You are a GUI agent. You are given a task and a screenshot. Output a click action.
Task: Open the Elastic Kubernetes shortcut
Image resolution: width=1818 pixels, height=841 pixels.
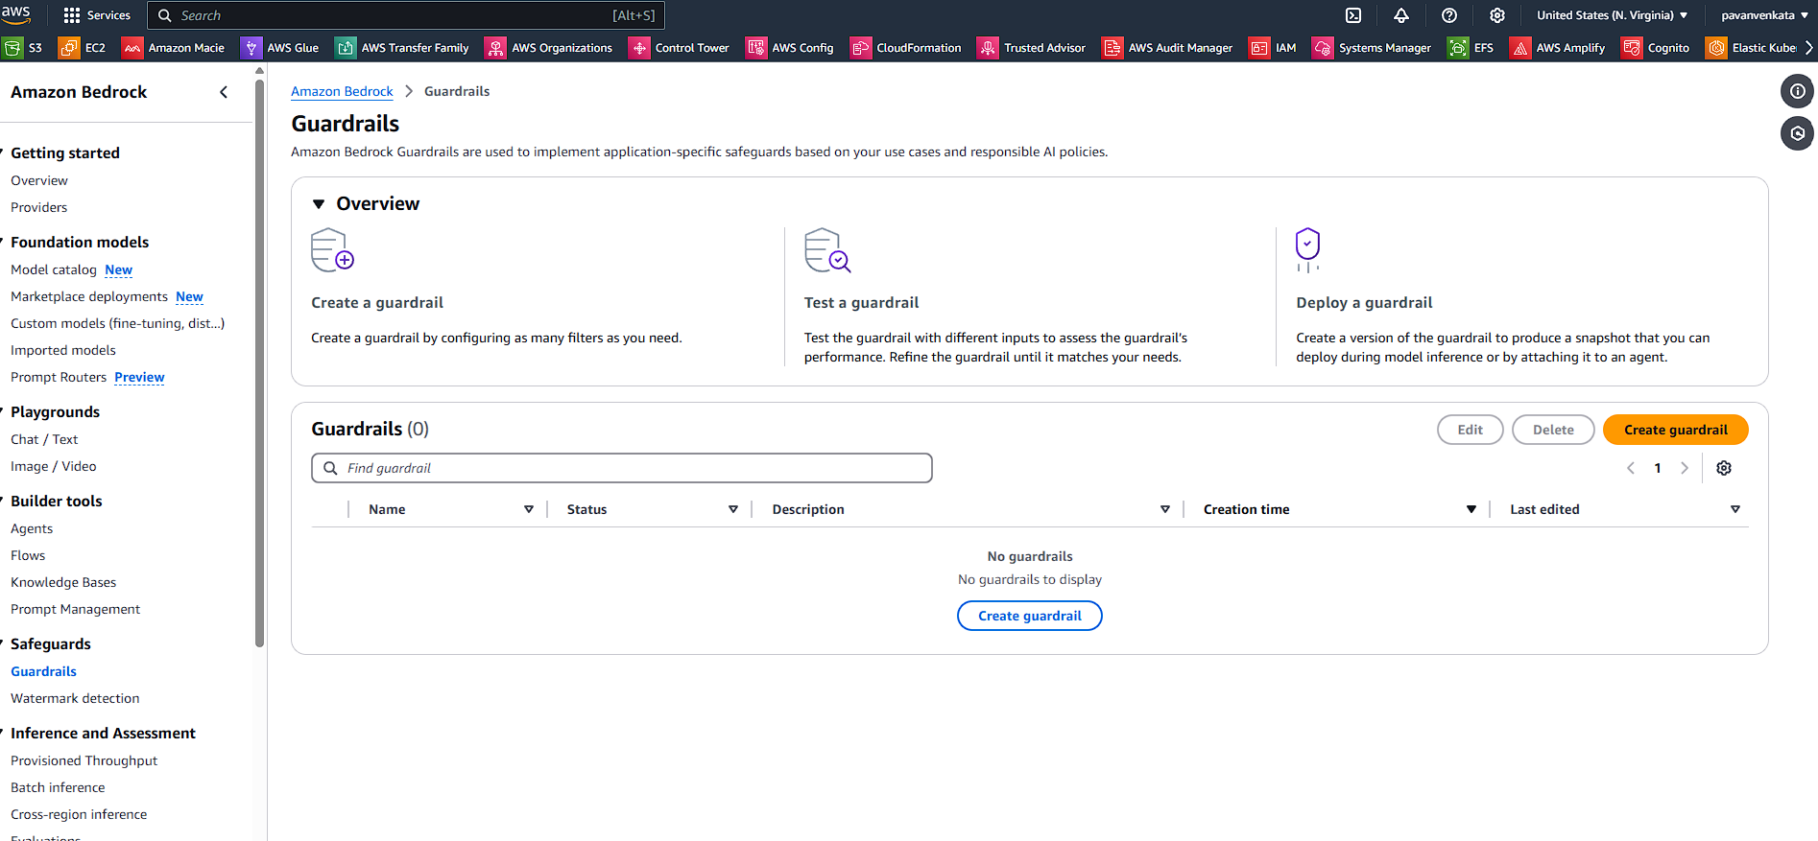tap(1751, 48)
